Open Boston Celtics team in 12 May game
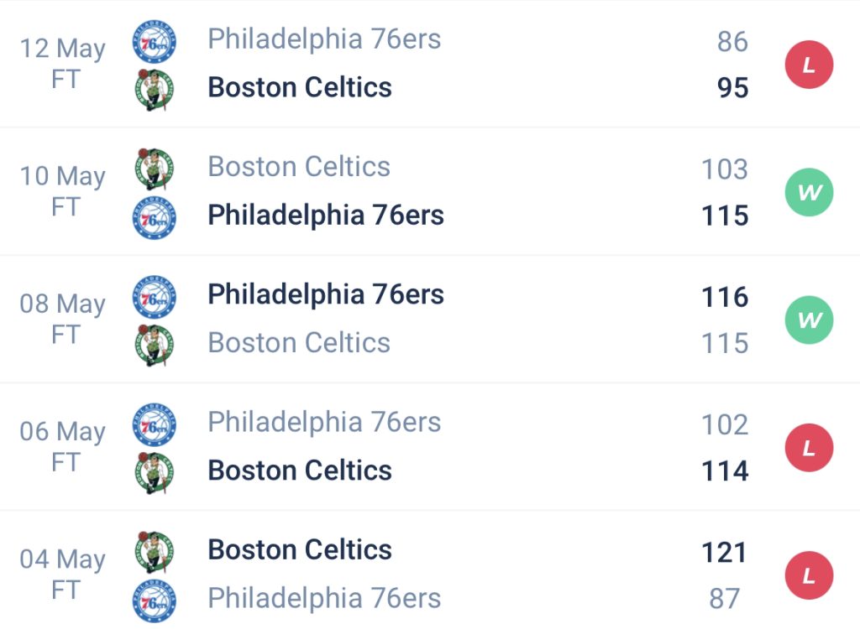Image resolution: width=860 pixels, height=629 pixels. click(300, 87)
